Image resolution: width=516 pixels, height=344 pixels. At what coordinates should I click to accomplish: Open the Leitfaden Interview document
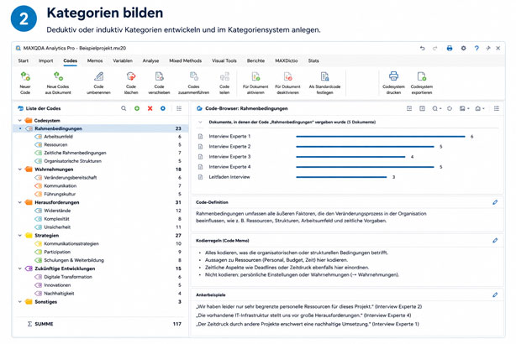point(229,177)
